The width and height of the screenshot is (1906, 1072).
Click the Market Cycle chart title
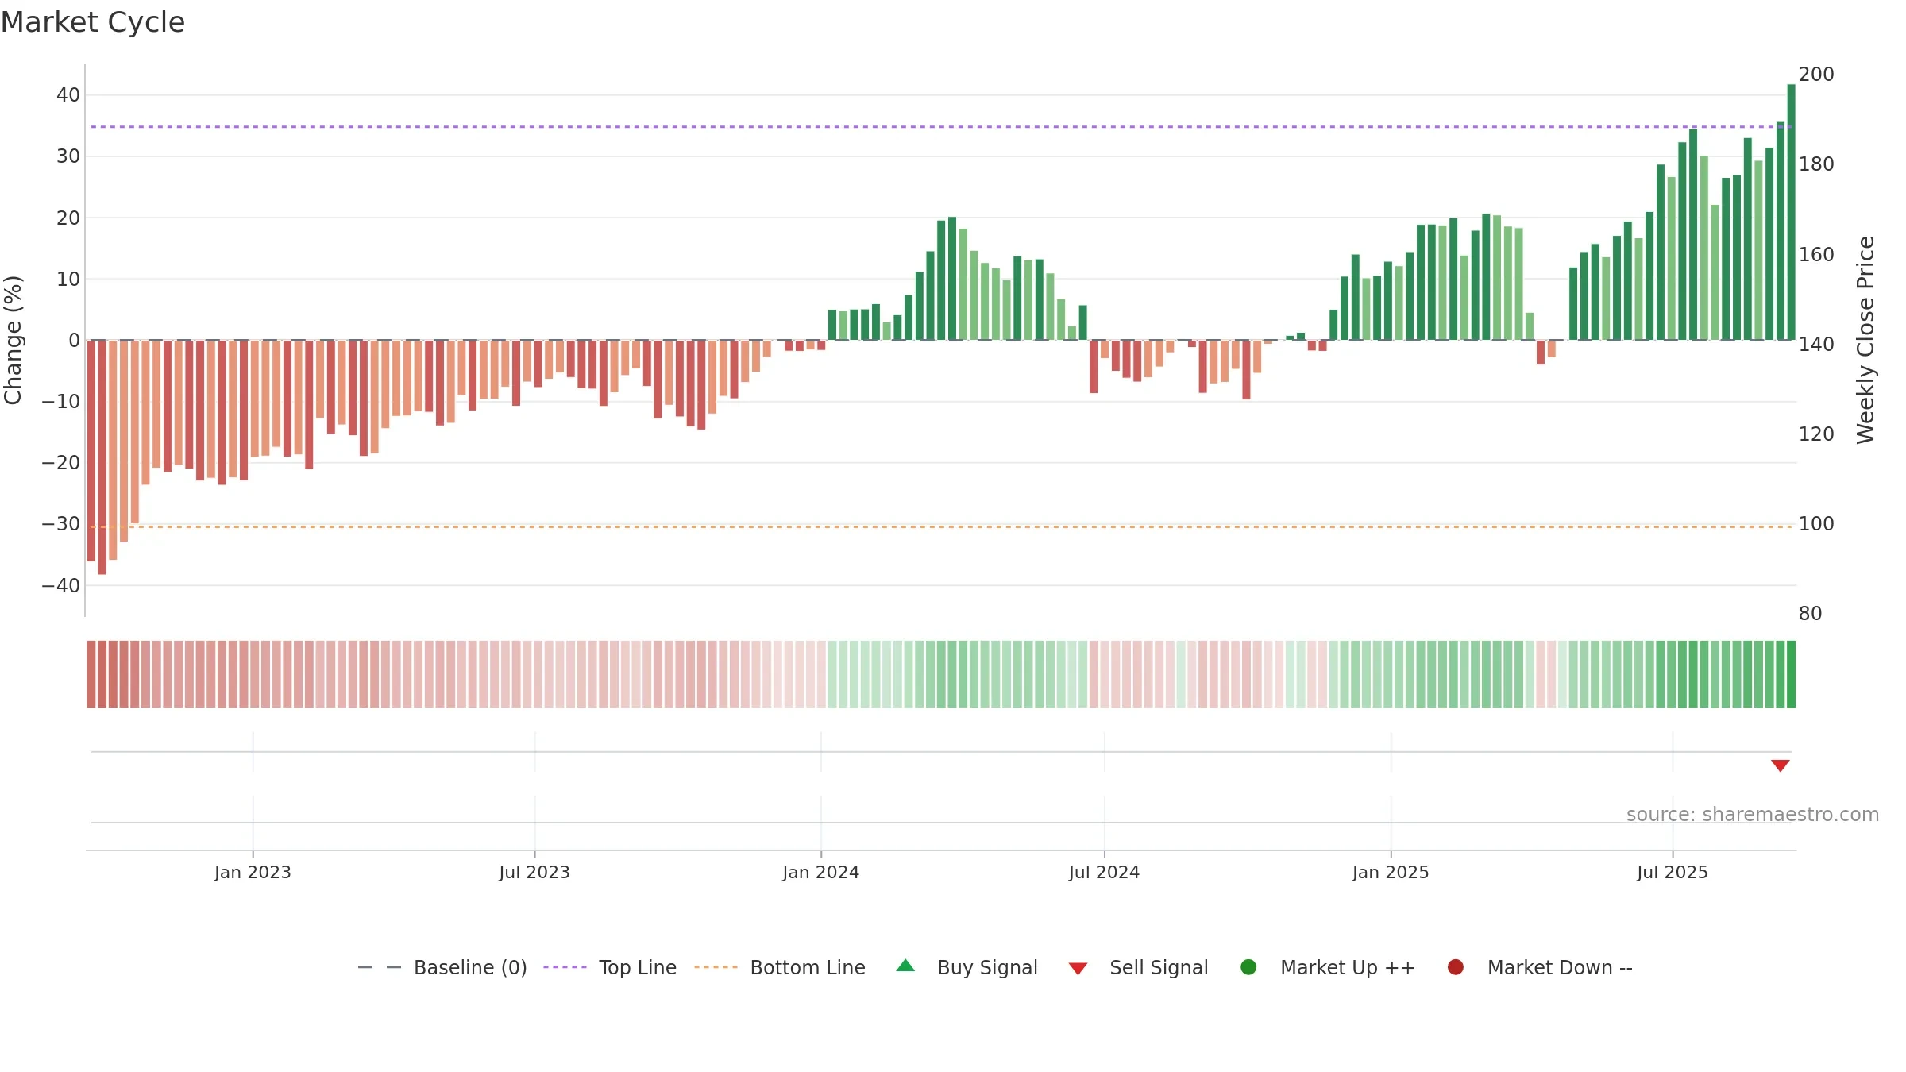pos(93,22)
